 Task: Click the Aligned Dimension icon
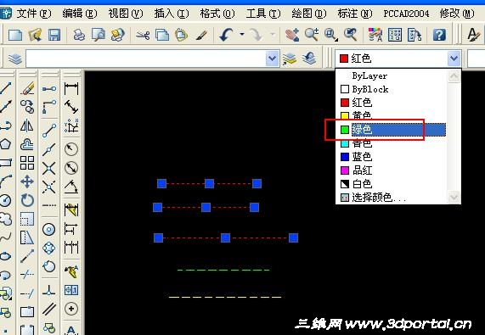tap(71, 107)
